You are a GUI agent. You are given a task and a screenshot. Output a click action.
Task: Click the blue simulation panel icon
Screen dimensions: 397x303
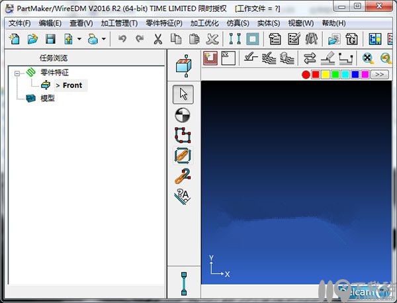[x=375, y=39]
